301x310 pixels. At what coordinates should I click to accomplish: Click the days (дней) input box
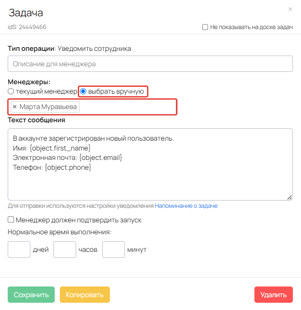(19, 249)
